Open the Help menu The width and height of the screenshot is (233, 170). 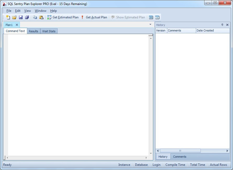tap(53, 11)
